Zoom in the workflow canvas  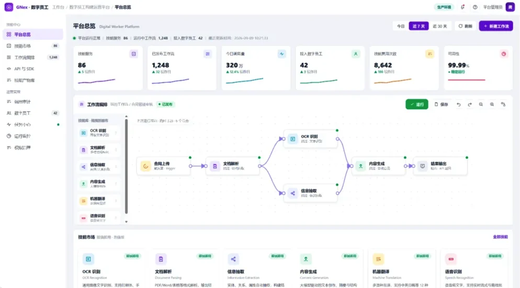[492, 105]
